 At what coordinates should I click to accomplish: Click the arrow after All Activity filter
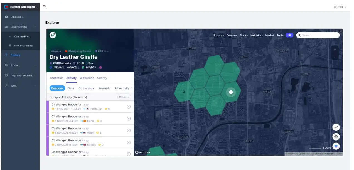point(131,88)
